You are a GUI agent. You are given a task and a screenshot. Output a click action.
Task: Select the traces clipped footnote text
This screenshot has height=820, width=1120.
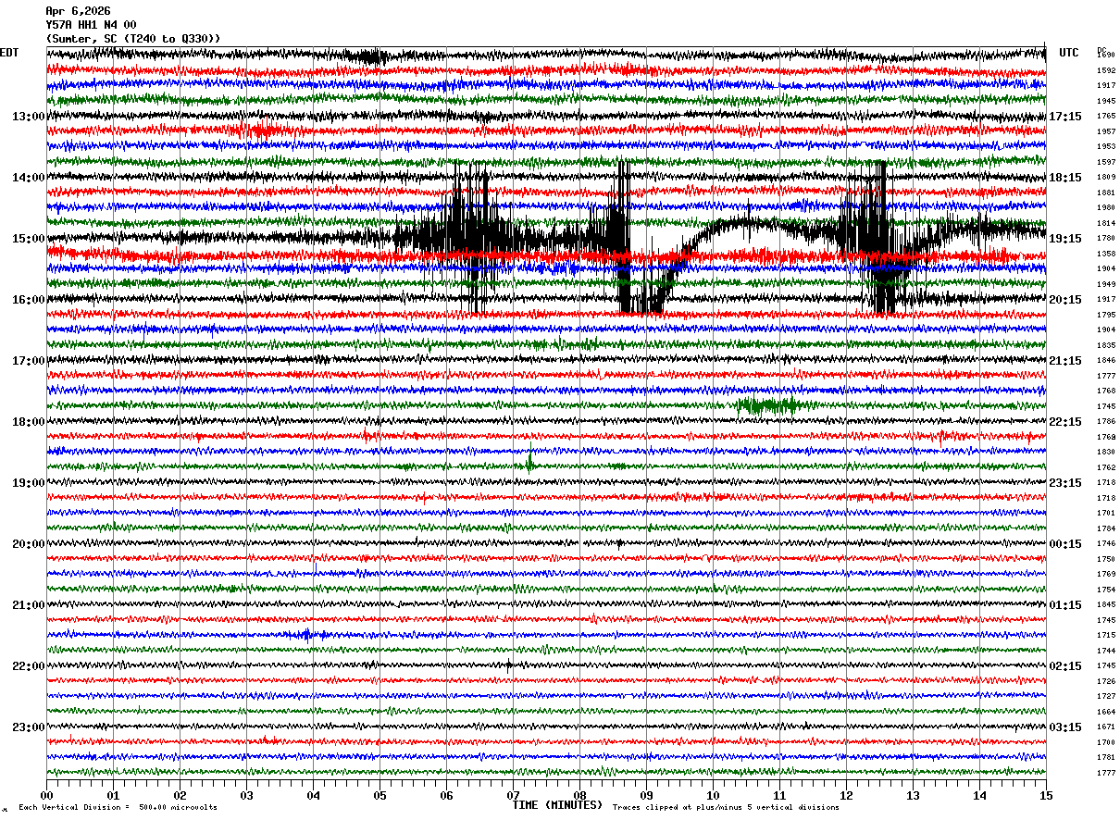pyautogui.click(x=726, y=807)
